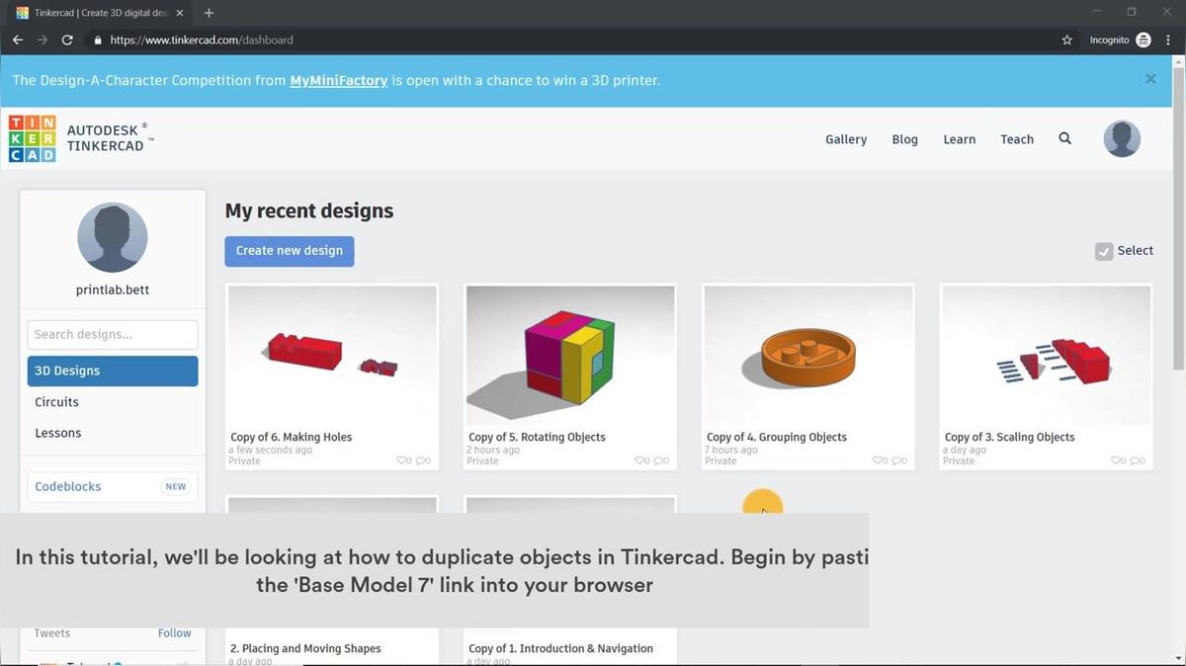Like Copy of 4. Grouping Objects heart icon
This screenshot has height=666, width=1186.
(x=880, y=460)
